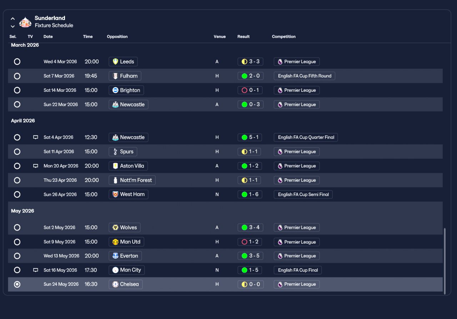457x319 pixels.
Task: Sort by the Opposition column header
Action: 117,36
